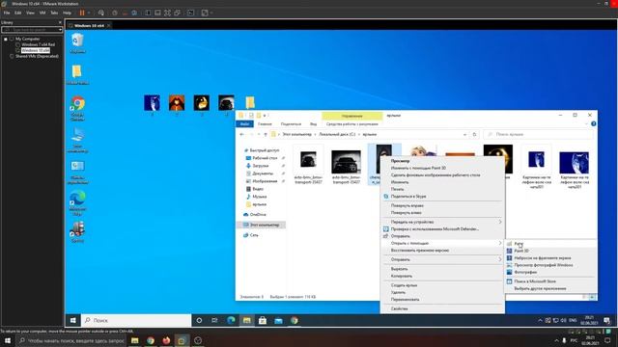This screenshot has width=618, height=347.
Task: Pause the VM with the orange pause icon
Action: (82, 13)
